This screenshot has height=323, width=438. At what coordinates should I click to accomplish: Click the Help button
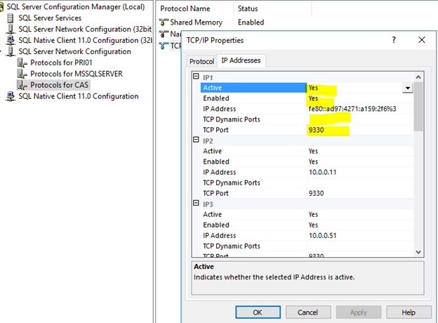pos(409,312)
